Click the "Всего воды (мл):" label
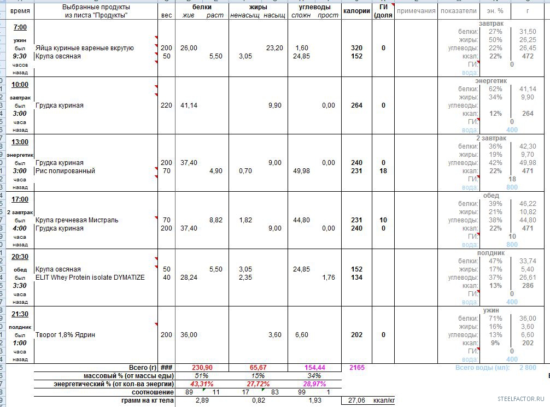This screenshot has height=407, width=550. 482,368
